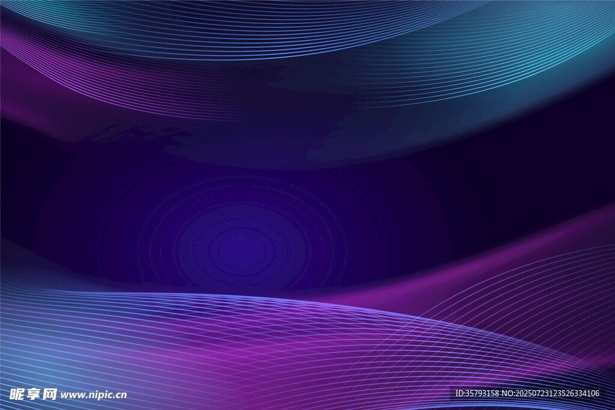Viewport: 615px width, 410px height.
Task: Select the ID:35793158 label text
Action: point(477,394)
